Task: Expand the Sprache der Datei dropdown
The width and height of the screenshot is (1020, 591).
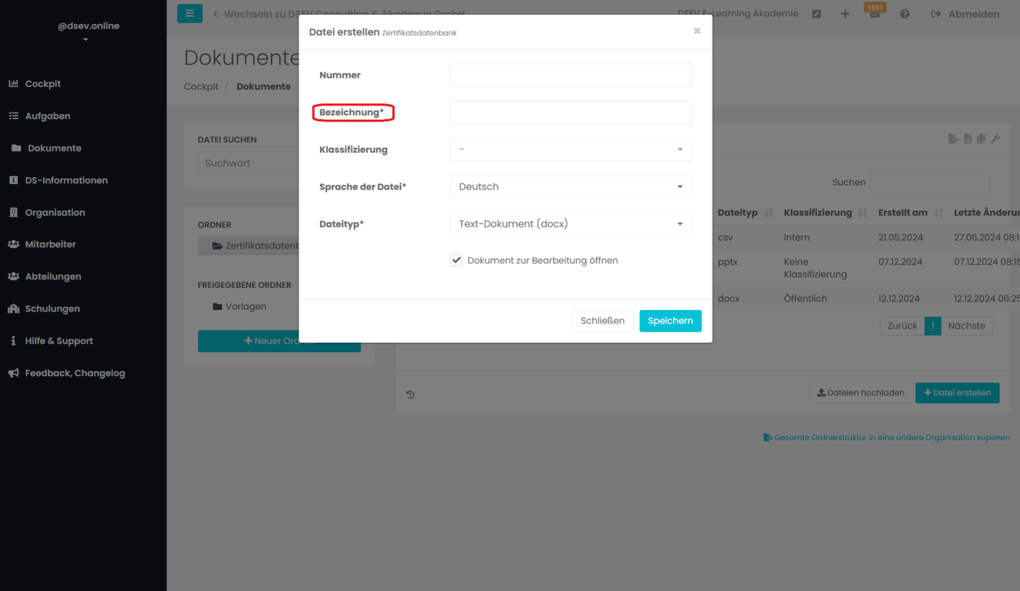Action: [570, 186]
